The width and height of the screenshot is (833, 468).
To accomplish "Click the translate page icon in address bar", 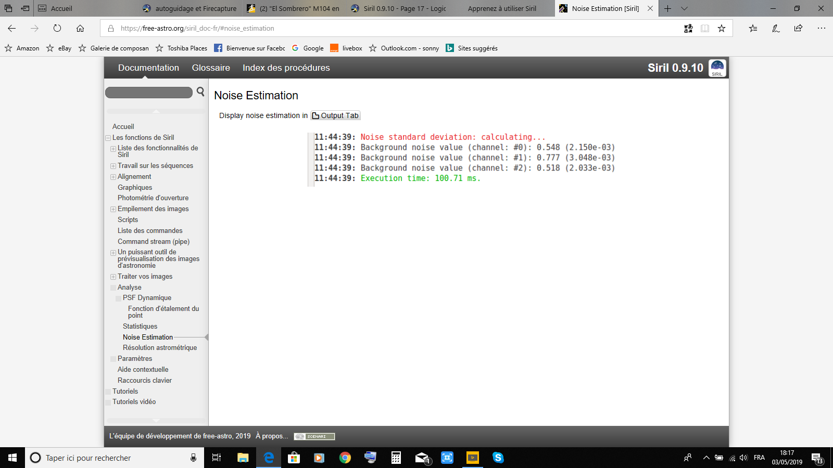I will click(688, 29).
